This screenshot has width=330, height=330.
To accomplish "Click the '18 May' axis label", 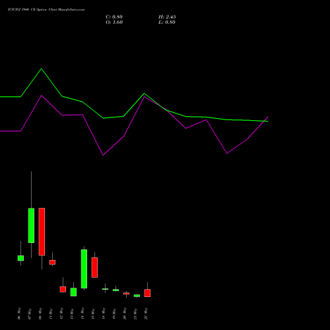I will (104, 313).
